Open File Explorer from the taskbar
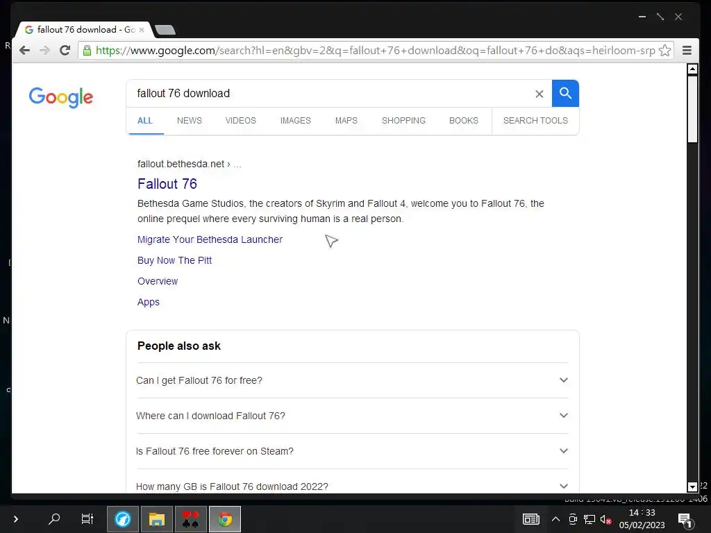The height and width of the screenshot is (533, 711). tap(157, 519)
